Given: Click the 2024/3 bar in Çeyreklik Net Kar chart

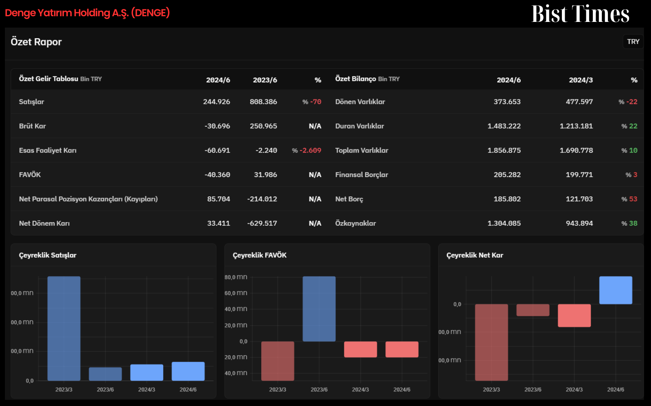Looking at the screenshot, I should click(x=574, y=315).
